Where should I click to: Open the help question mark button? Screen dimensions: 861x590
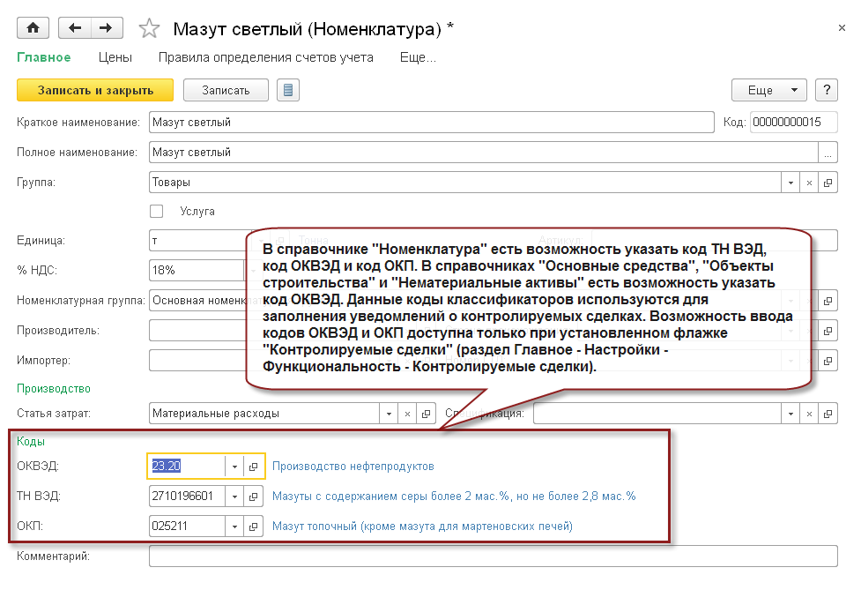click(x=826, y=90)
